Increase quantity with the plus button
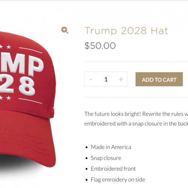 pos(121,79)
